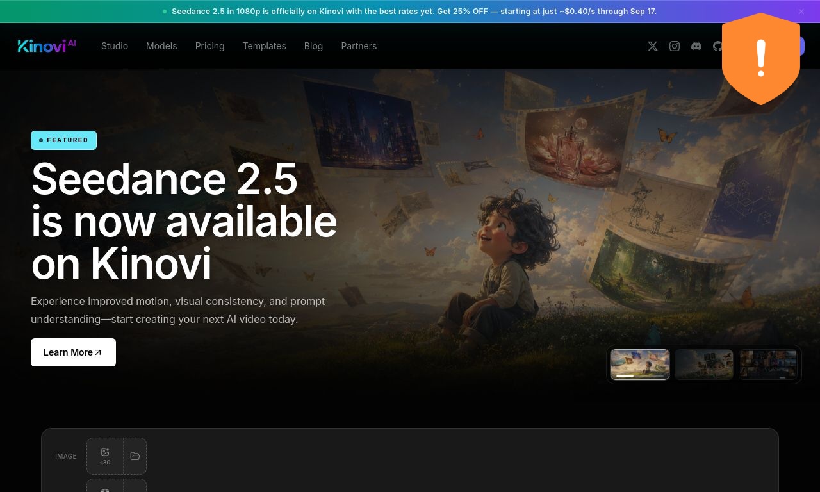Go to the Models page
The height and width of the screenshot is (492, 820).
click(x=161, y=46)
